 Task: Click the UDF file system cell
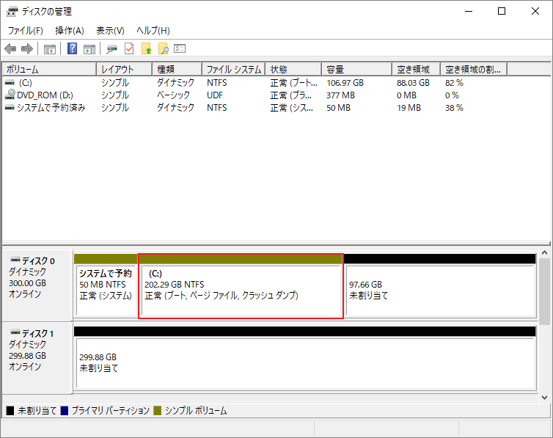tap(215, 95)
